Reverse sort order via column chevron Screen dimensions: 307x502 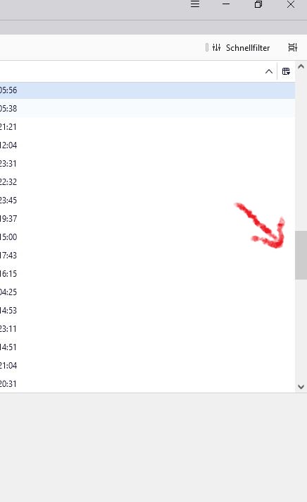click(269, 71)
